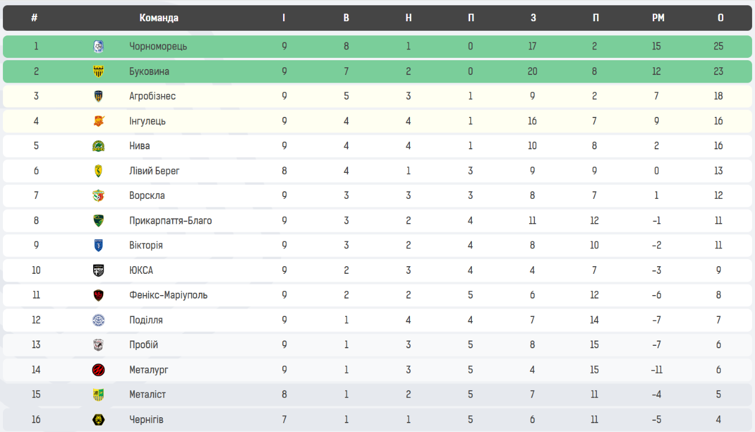755x432 pixels.
Task: Open the Поділля team page link
Action: pos(146,320)
